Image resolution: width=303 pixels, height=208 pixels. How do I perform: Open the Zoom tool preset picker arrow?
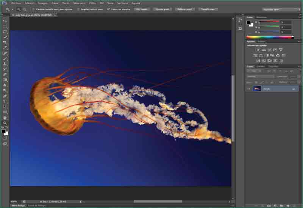point(12,9)
